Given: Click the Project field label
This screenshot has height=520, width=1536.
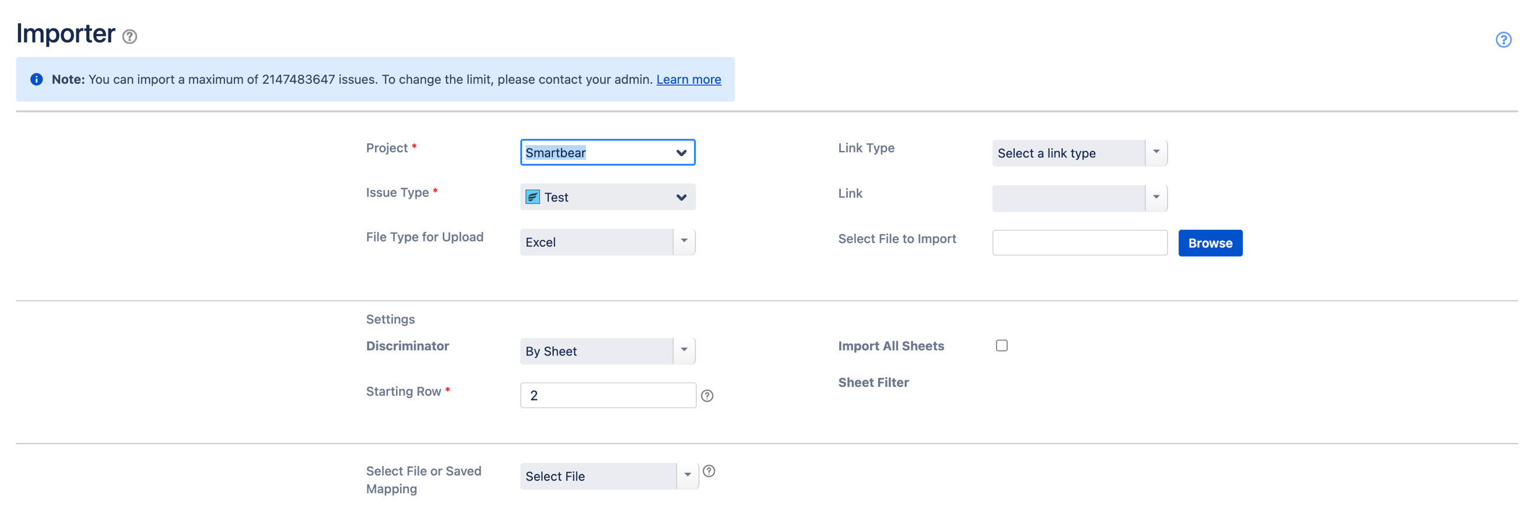Looking at the screenshot, I should pyautogui.click(x=387, y=148).
